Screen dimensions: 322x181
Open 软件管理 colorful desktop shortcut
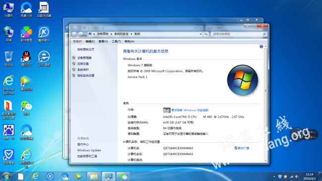coord(26,34)
